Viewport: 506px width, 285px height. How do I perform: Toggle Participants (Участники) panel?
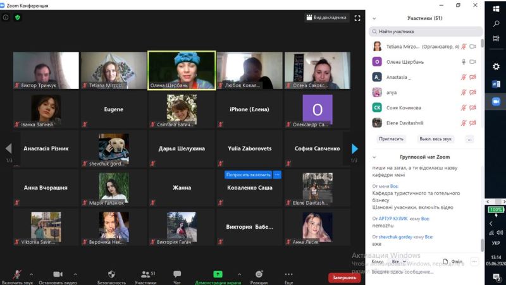click(x=145, y=277)
